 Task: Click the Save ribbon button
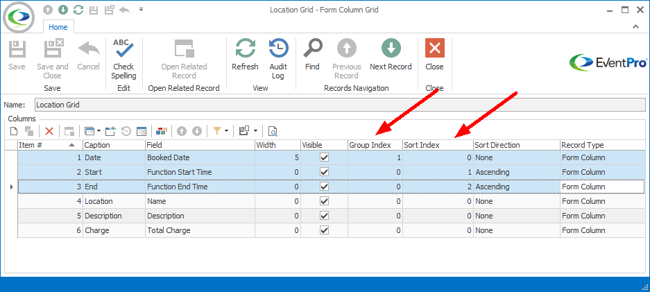point(17,55)
